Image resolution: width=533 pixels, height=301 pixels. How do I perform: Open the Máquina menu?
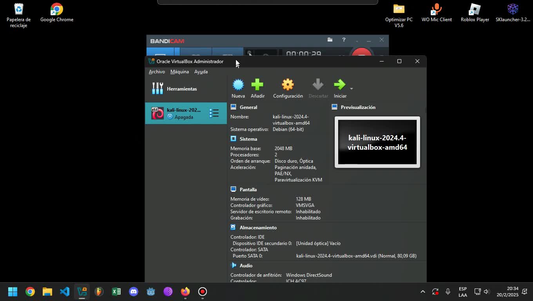click(179, 72)
